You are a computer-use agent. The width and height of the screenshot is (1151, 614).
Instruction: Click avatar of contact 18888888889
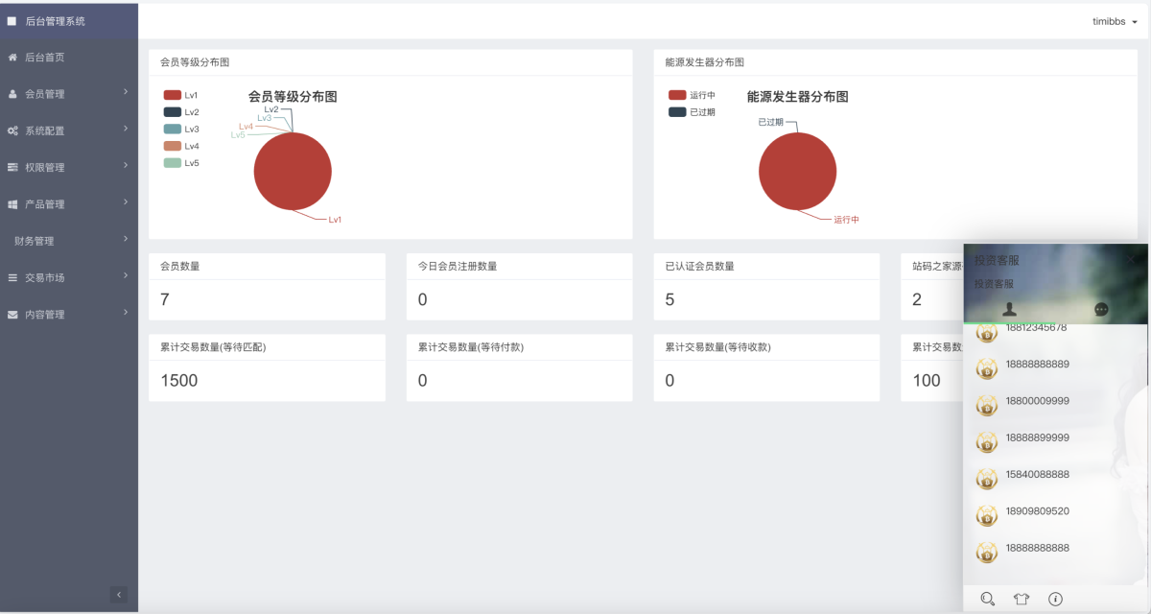987,368
